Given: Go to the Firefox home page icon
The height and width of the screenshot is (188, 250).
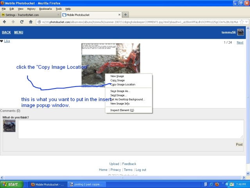Looking at the screenshot, I should (x=30, y=22).
